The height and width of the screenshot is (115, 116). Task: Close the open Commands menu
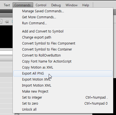(23, 5)
